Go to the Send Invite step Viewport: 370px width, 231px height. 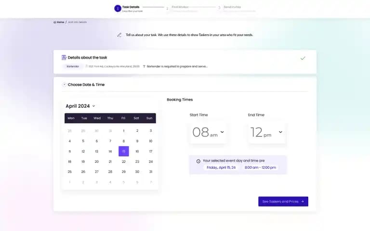click(237, 9)
